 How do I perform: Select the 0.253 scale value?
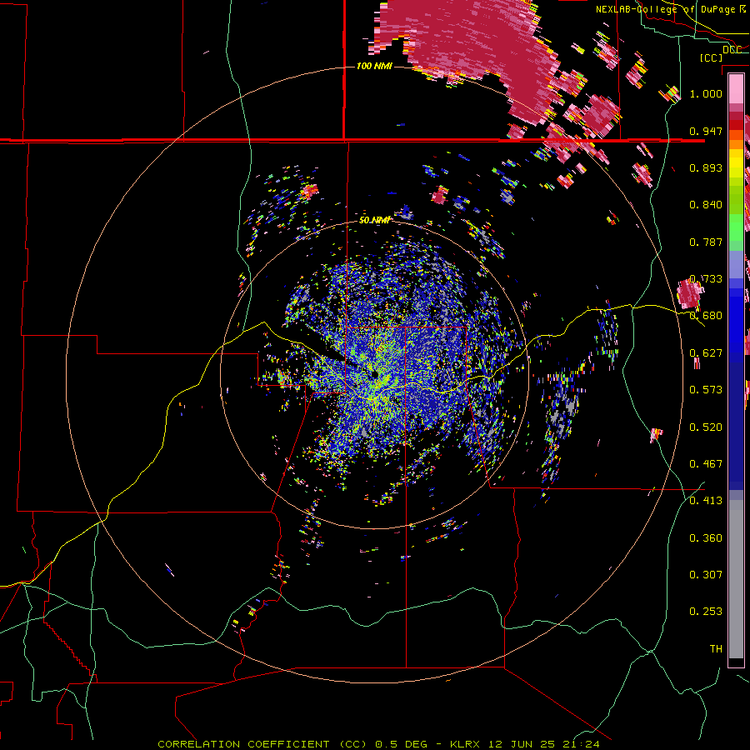point(706,612)
